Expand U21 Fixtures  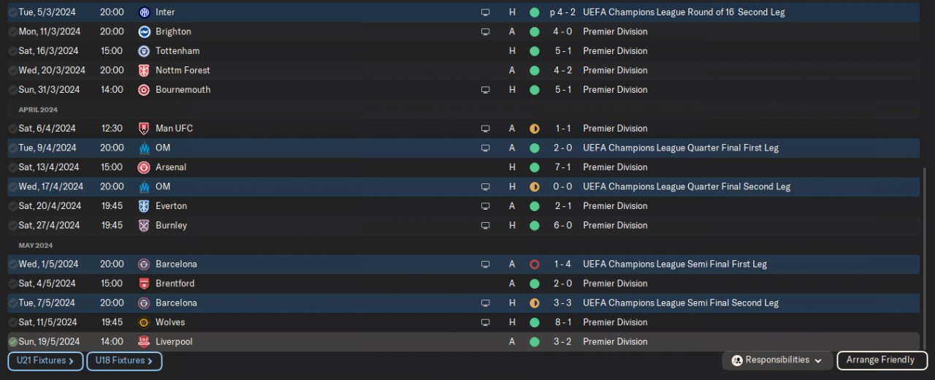[x=45, y=361]
